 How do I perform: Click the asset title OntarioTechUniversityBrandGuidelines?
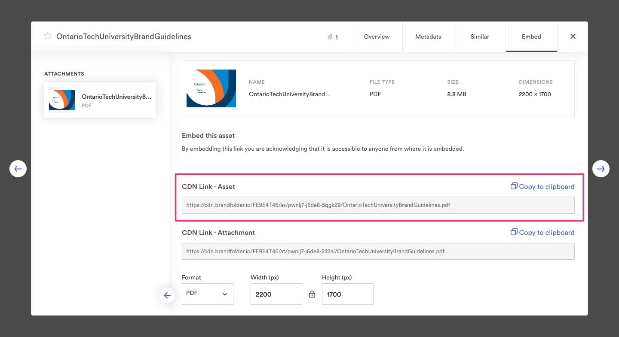tap(124, 36)
